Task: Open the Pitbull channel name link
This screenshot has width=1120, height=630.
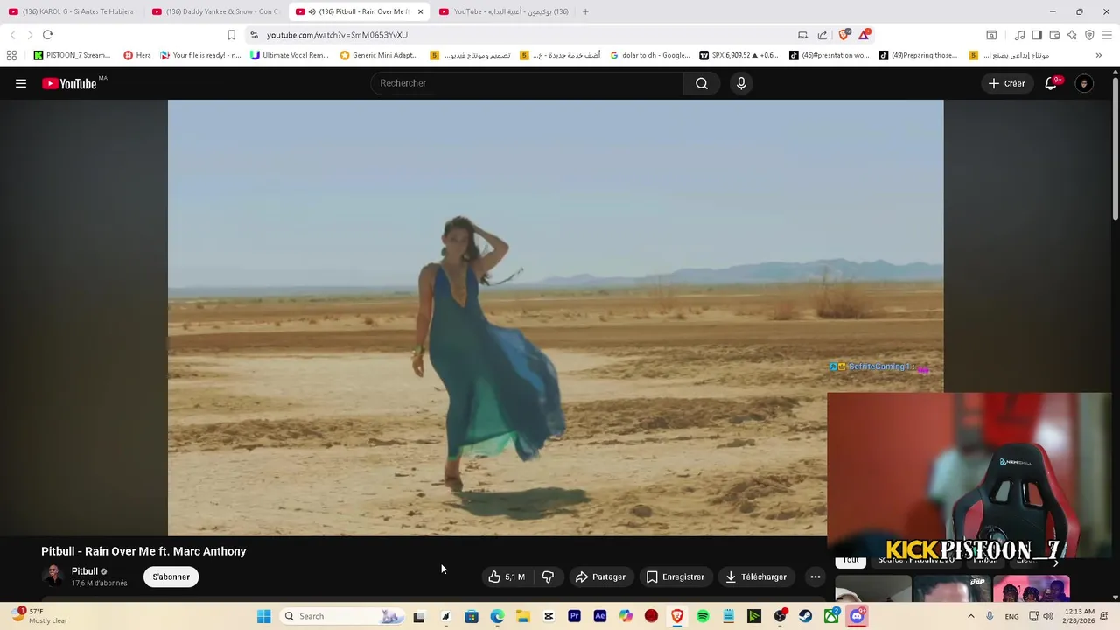Action: [85, 571]
